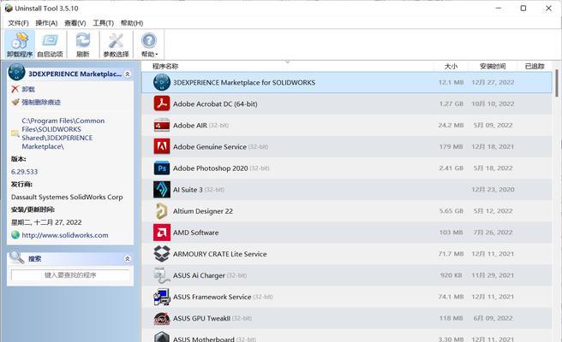This screenshot has height=342, width=562.
Task: Open the 操作(A) menu
Action: tap(46, 23)
